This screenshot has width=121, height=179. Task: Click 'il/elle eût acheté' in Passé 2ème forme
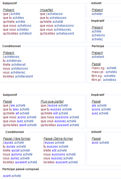point(55,150)
